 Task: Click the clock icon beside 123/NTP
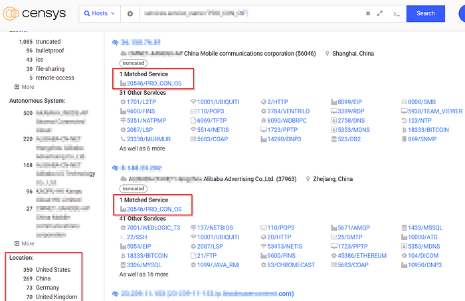404,121
